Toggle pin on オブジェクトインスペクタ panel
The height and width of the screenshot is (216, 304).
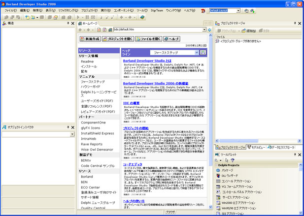pos(68,127)
